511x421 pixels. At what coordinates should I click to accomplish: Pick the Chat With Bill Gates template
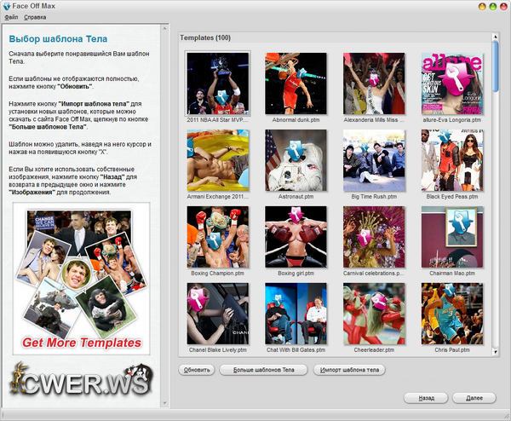click(296, 314)
